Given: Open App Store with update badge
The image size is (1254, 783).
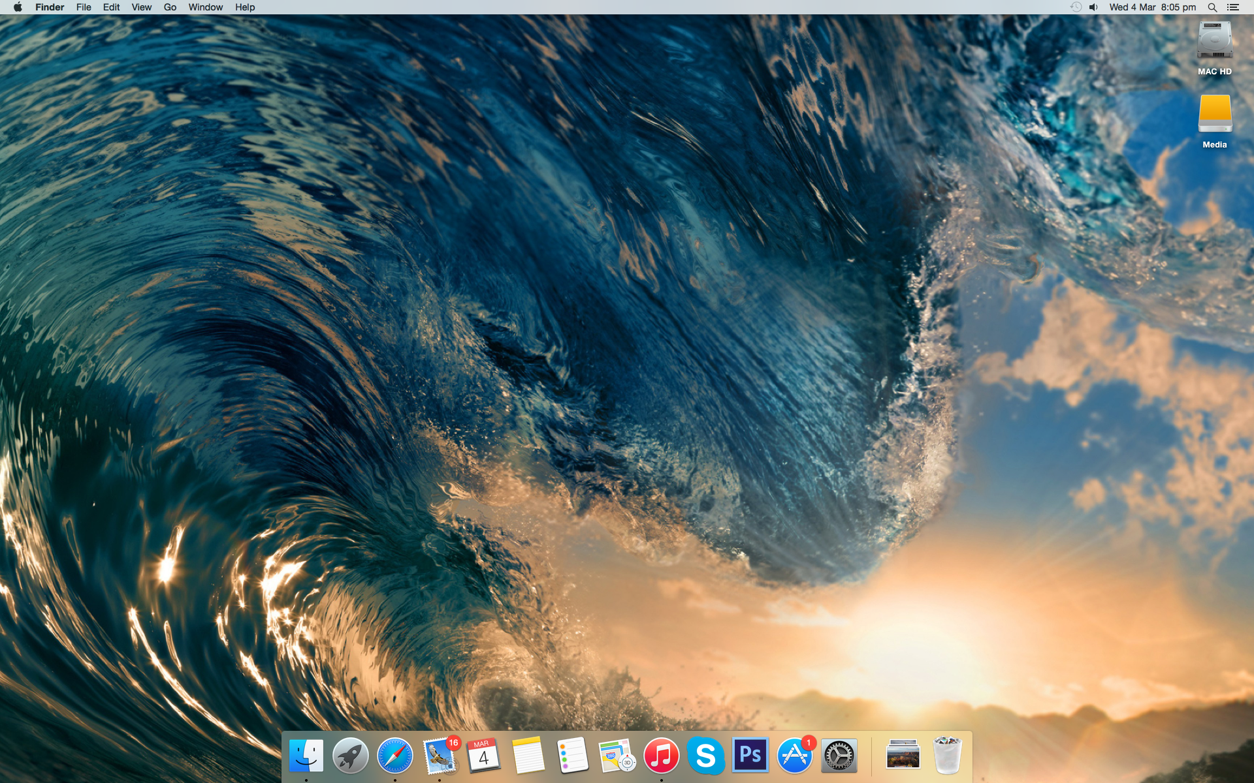Looking at the screenshot, I should point(795,756).
